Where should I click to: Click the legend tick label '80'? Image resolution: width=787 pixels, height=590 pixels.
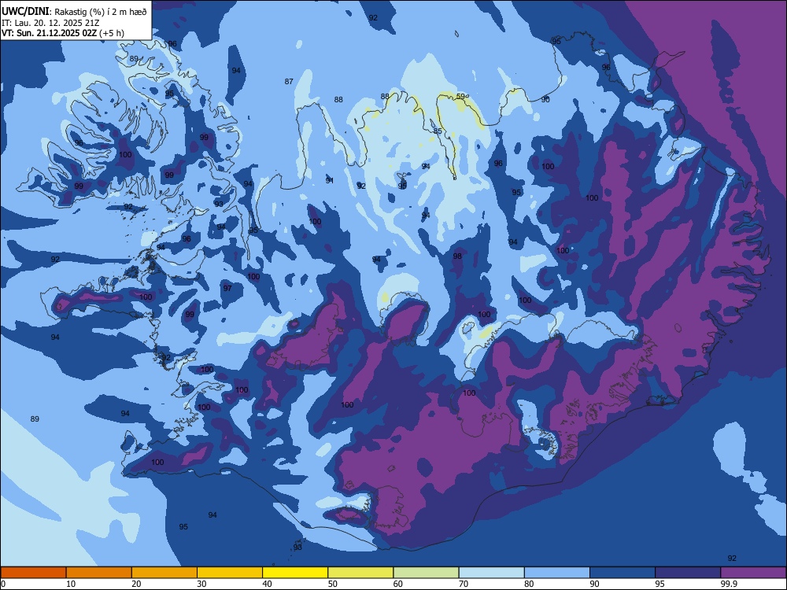pos(529,584)
